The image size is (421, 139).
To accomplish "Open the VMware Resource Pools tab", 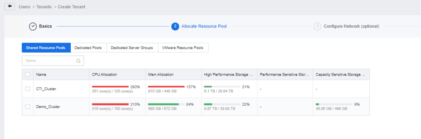I will (x=183, y=48).
